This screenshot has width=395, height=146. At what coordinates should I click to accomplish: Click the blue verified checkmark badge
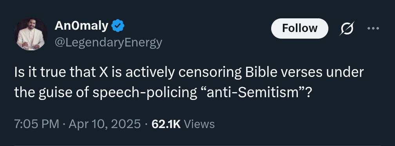point(118,26)
